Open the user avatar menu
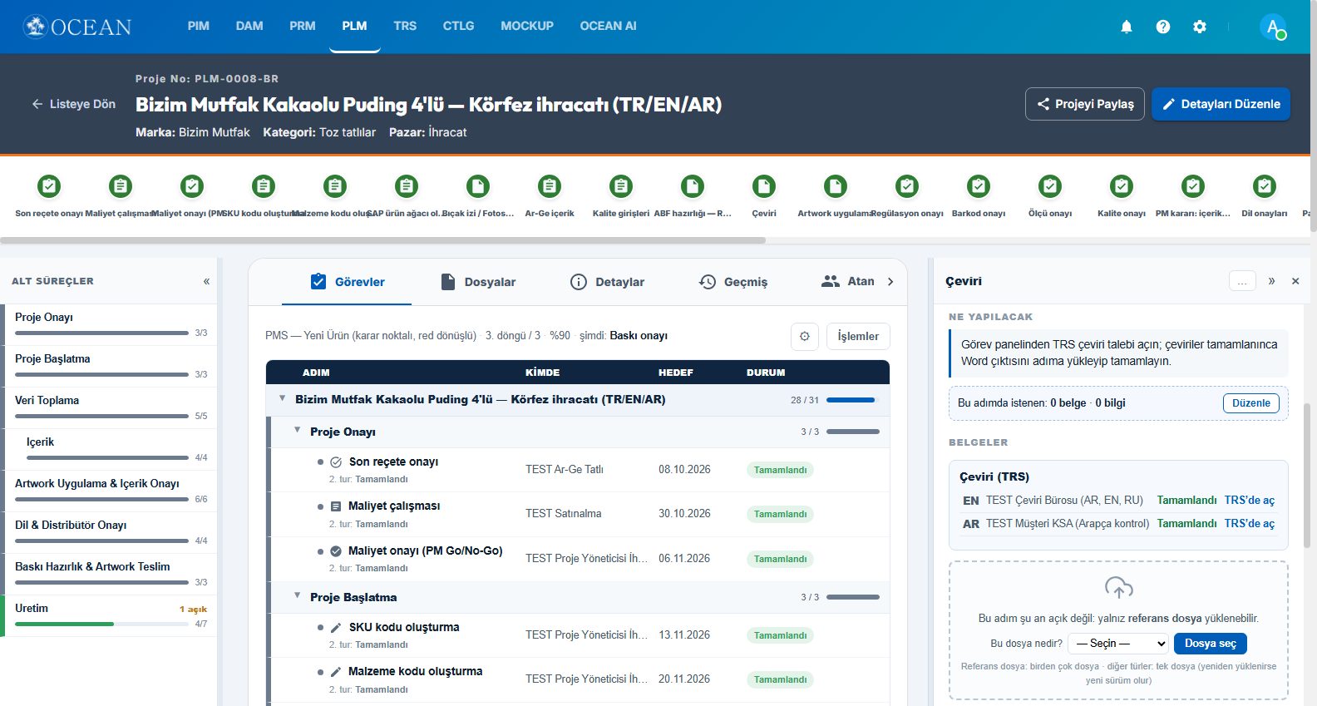The image size is (1317, 706). [x=1273, y=27]
